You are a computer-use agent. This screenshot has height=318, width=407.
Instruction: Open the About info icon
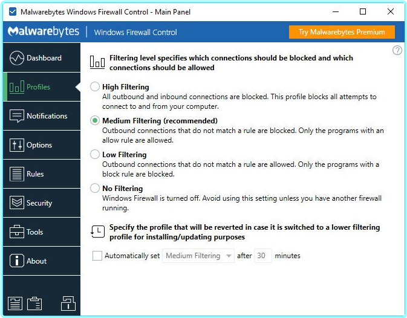tap(17, 261)
